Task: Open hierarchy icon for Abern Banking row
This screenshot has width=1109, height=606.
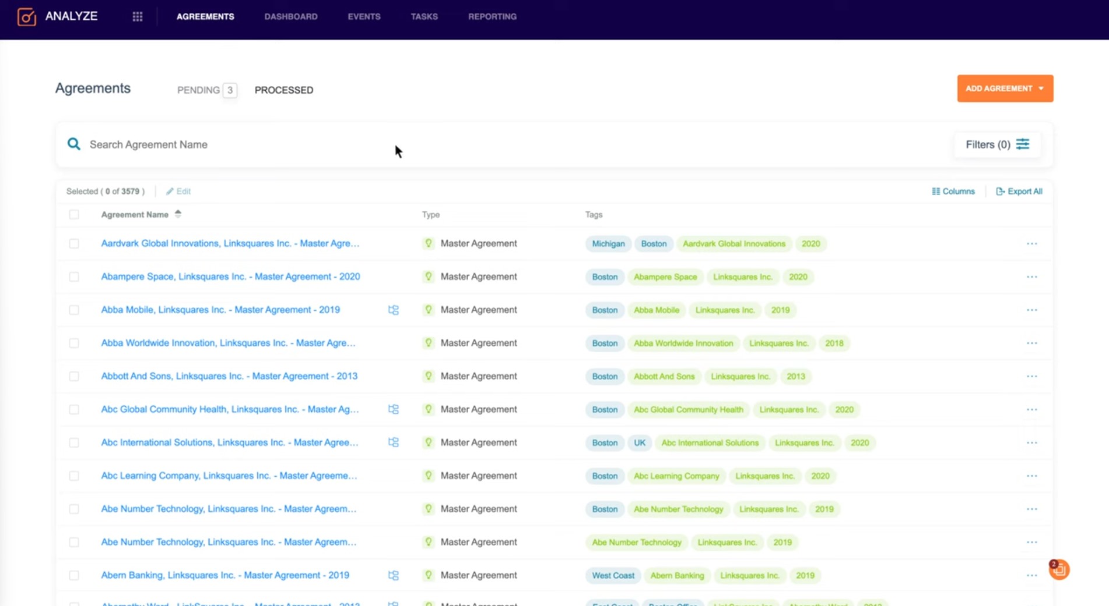Action: [x=394, y=575]
